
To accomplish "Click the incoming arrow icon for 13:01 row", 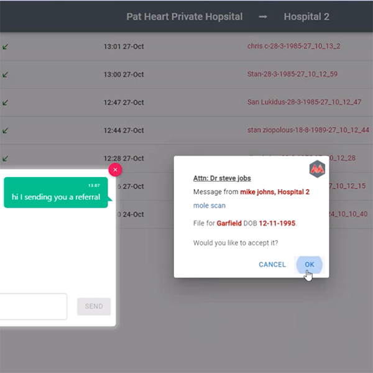I will coord(5,47).
